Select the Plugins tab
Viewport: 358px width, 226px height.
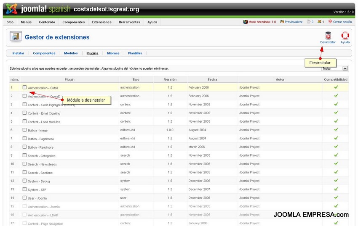click(92, 53)
